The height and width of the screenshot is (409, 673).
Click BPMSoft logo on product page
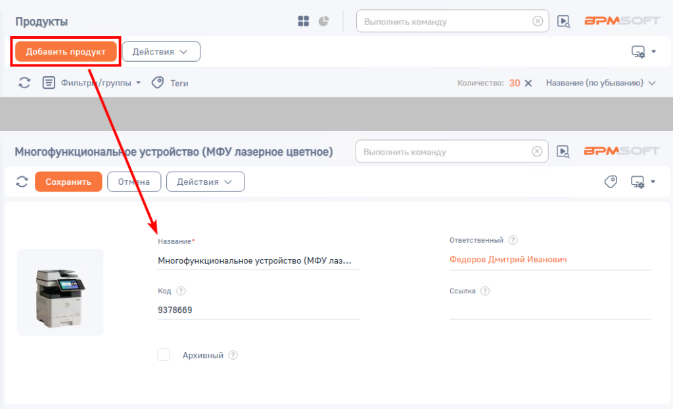click(621, 151)
